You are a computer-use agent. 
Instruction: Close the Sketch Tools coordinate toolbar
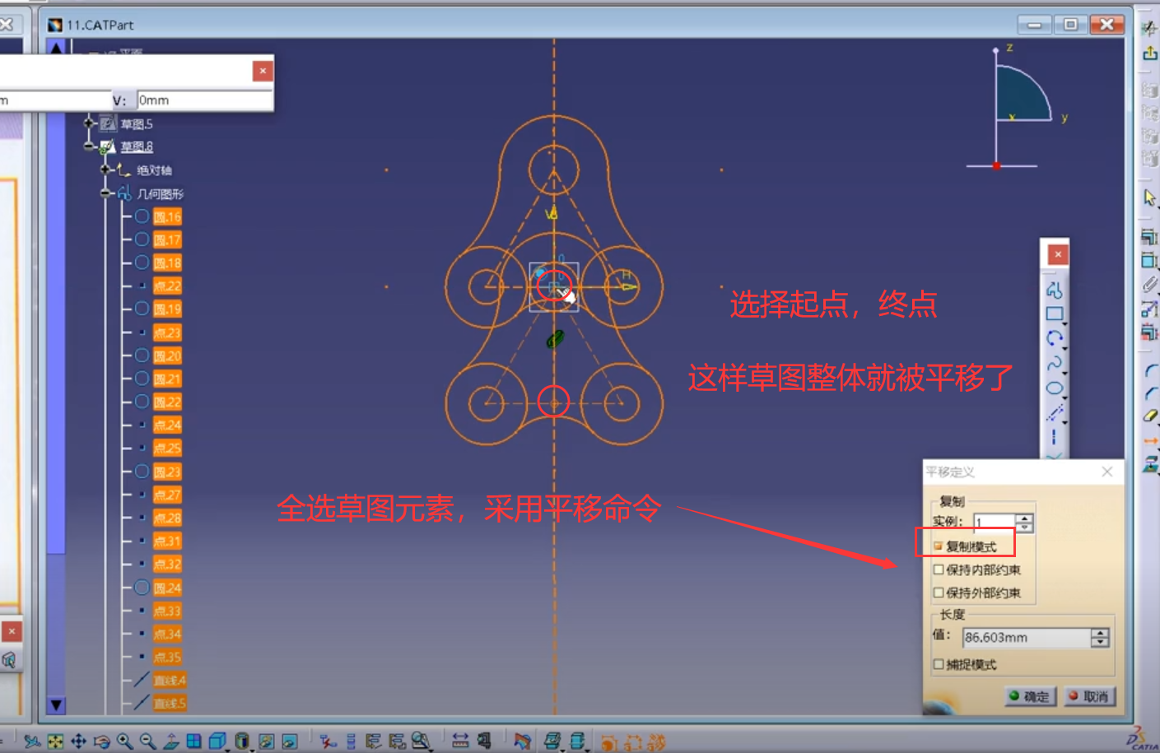(x=263, y=71)
